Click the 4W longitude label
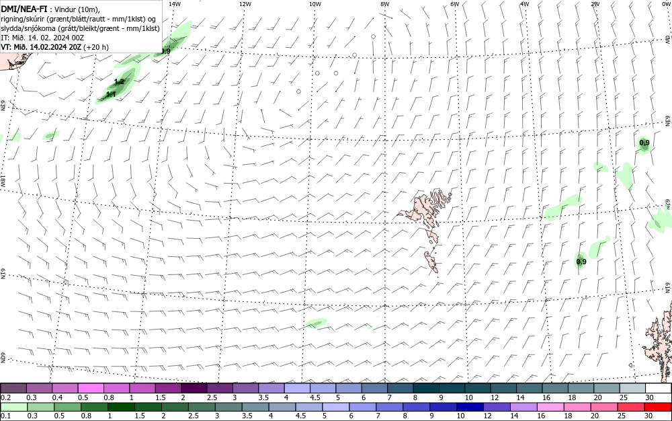This screenshot has width=672, height=421. pos(525,4)
